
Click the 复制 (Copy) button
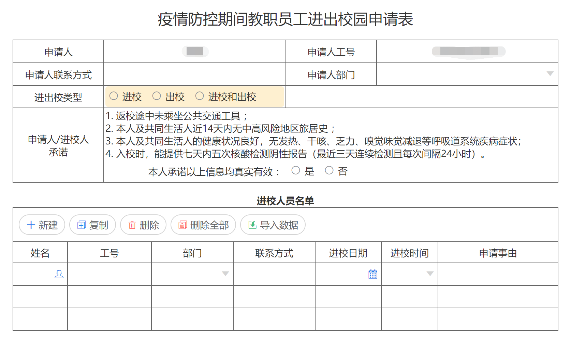[x=92, y=225]
